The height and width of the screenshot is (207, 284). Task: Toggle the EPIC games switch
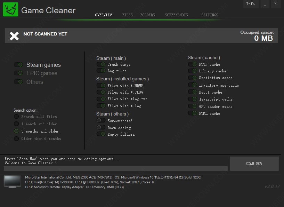pyautogui.click(x=18, y=73)
